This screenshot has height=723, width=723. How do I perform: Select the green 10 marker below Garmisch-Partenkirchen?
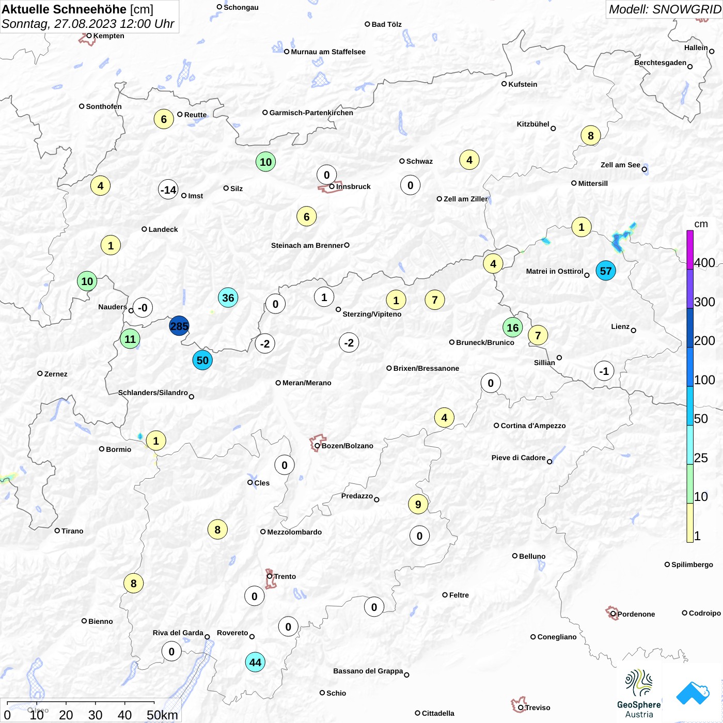[265, 162]
